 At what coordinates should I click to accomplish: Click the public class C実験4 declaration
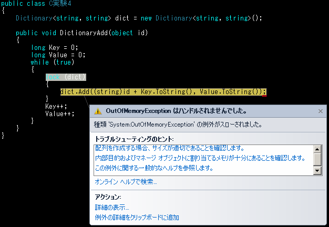pos(36,4)
